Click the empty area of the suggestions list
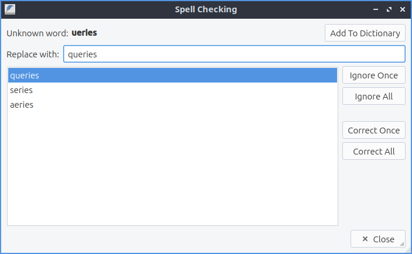 [x=172, y=170]
